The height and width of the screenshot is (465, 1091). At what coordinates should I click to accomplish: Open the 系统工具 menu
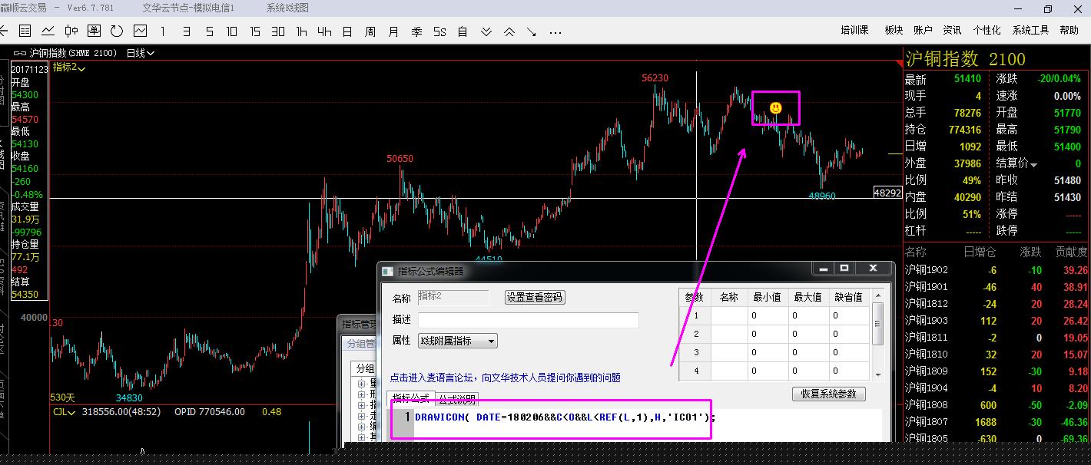click(x=1030, y=30)
